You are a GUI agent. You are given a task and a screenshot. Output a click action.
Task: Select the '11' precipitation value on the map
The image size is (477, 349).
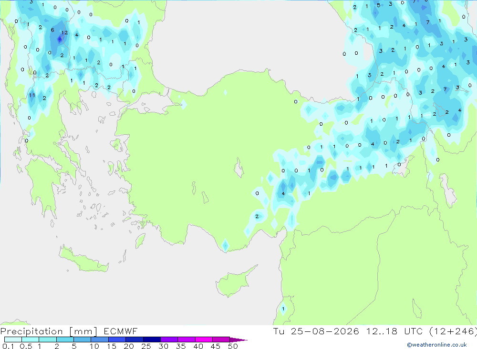point(32,95)
